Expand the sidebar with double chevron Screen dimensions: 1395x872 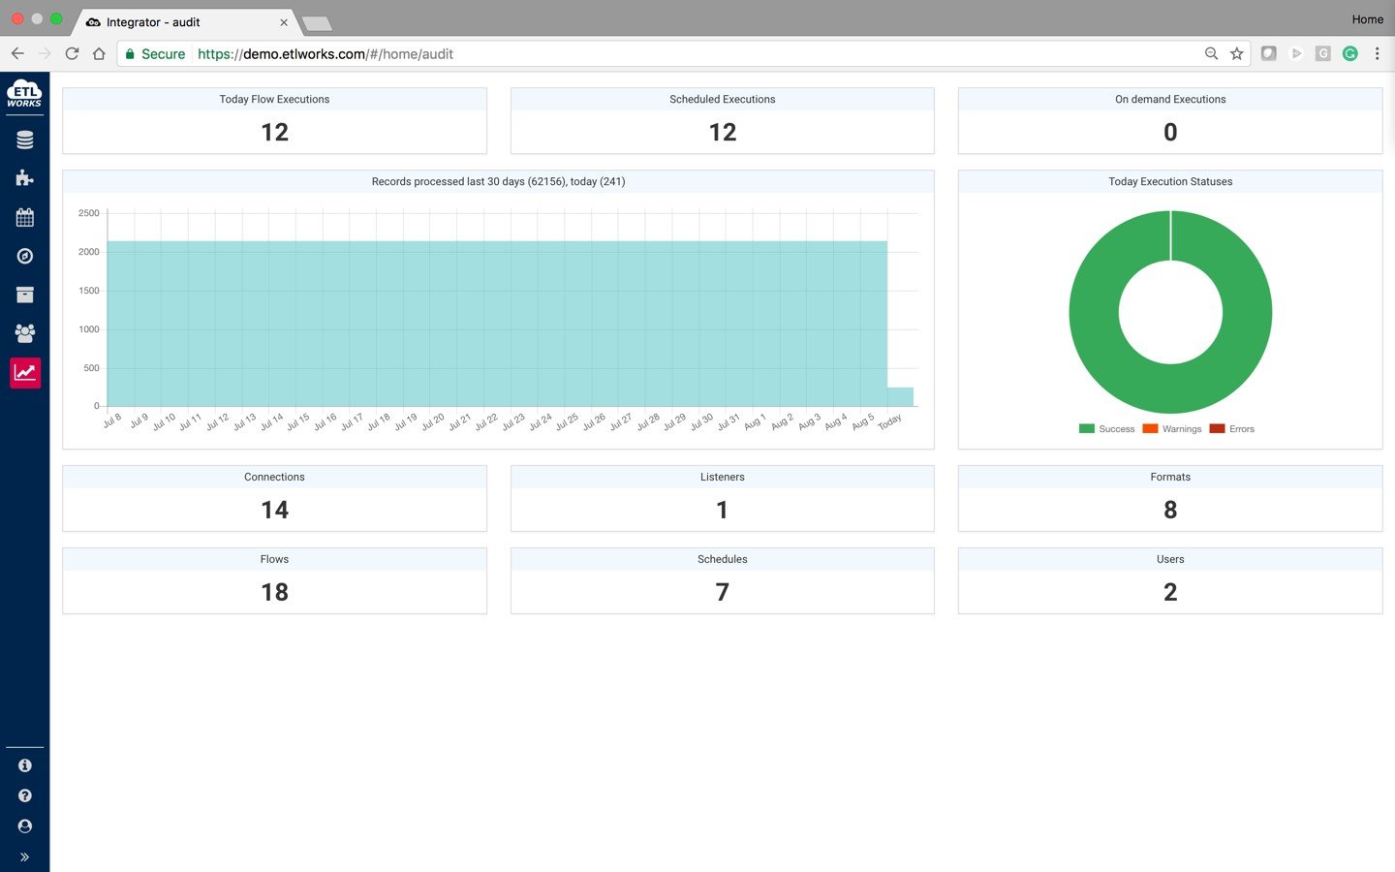[25, 856]
